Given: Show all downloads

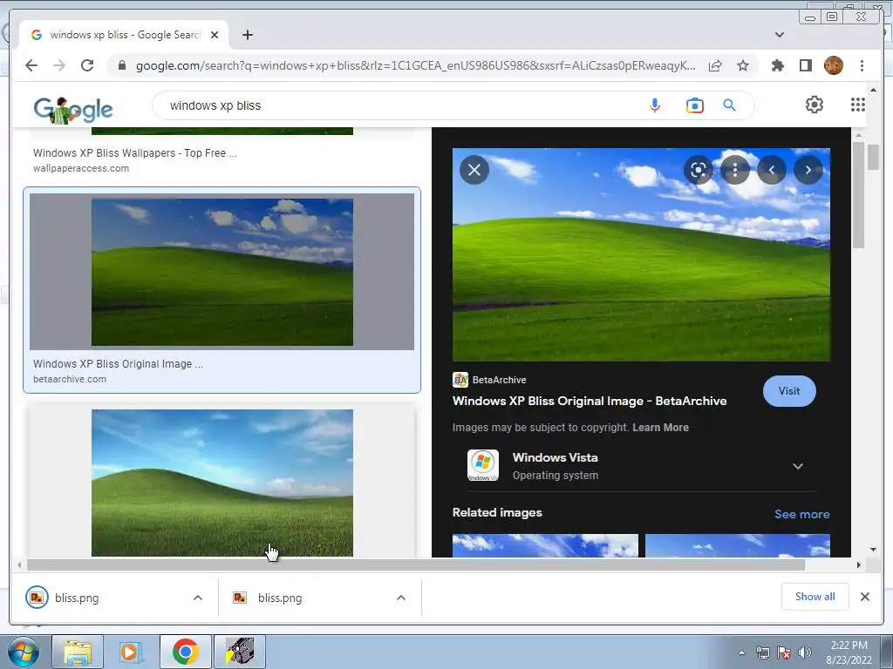Looking at the screenshot, I should coord(815,596).
